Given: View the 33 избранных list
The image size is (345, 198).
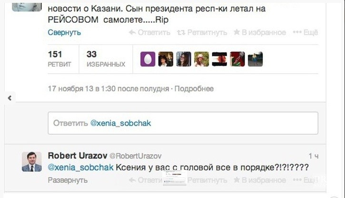Looking at the screenshot, I should pyautogui.click(x=106, y=59).
